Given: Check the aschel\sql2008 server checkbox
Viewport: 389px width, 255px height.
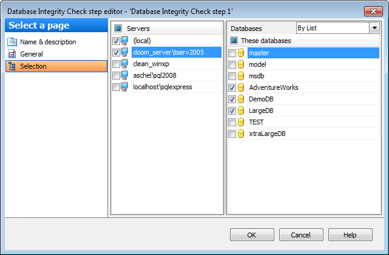Looking at the screenshot, I should point(116,75).
